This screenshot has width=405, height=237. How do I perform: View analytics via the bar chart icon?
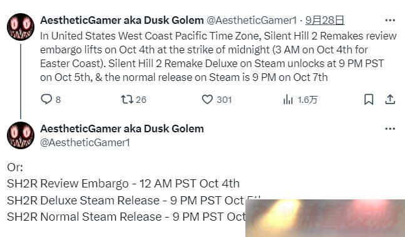[x=288, y=99]
